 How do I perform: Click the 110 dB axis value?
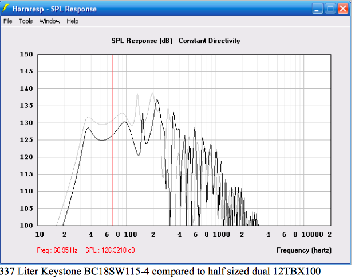click(x=26, y=191)
